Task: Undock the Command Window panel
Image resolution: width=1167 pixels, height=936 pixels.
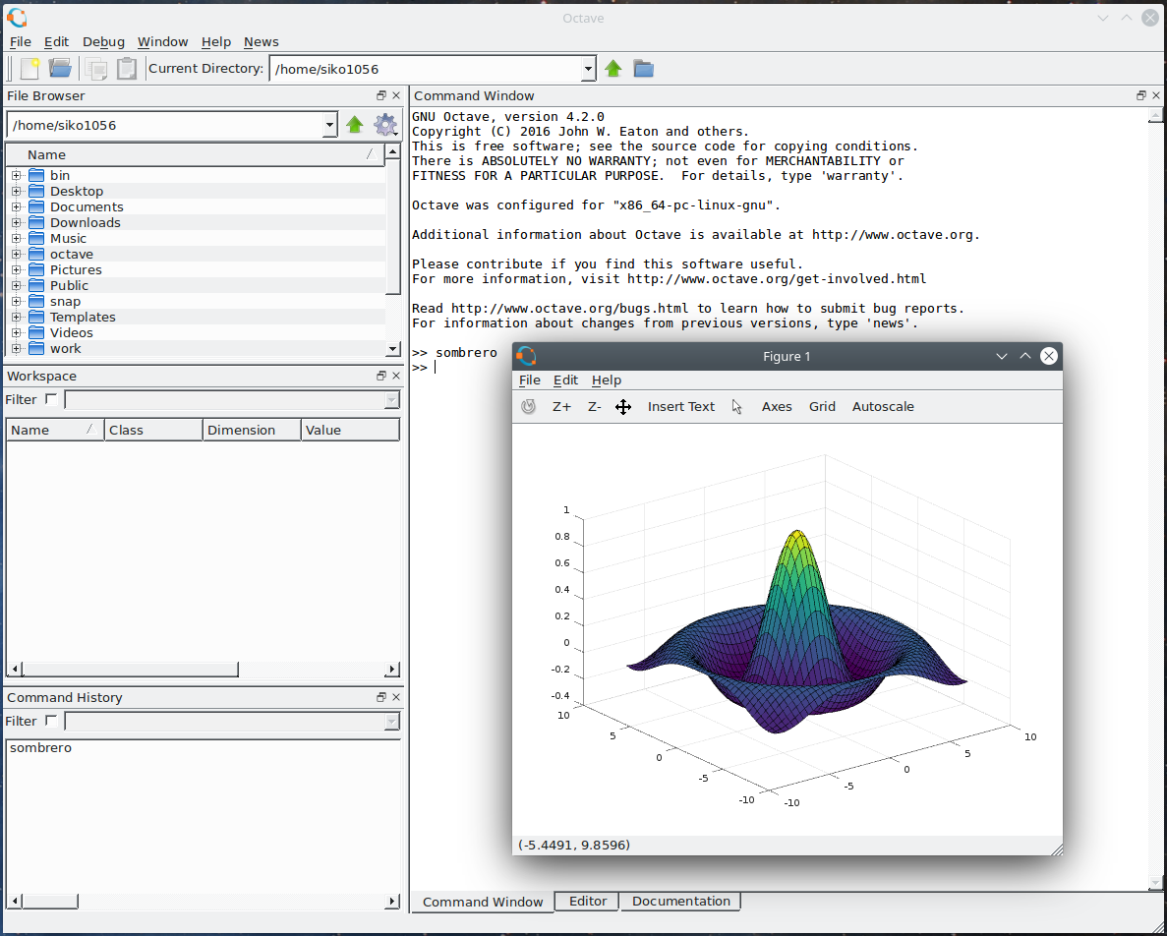Action: tap(1141, 95)
